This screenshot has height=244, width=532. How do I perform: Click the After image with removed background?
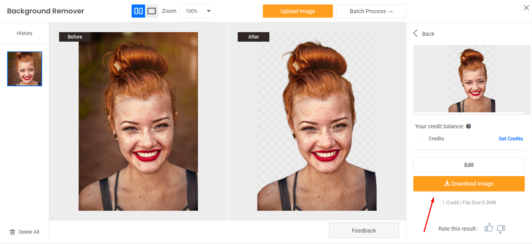tap(317, 121)
